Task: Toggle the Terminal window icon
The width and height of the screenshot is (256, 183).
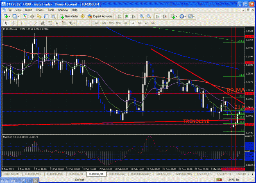Action: (46, 16)
